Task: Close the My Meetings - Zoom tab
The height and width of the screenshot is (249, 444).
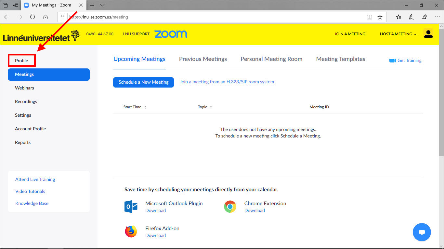Action: [81, 5]
